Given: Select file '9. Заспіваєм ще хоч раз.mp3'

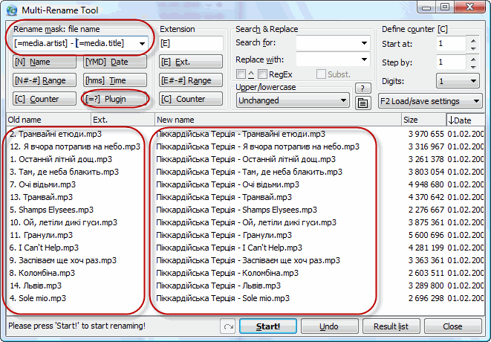Looking at the screenshot, I should click(x=63, y=260).
